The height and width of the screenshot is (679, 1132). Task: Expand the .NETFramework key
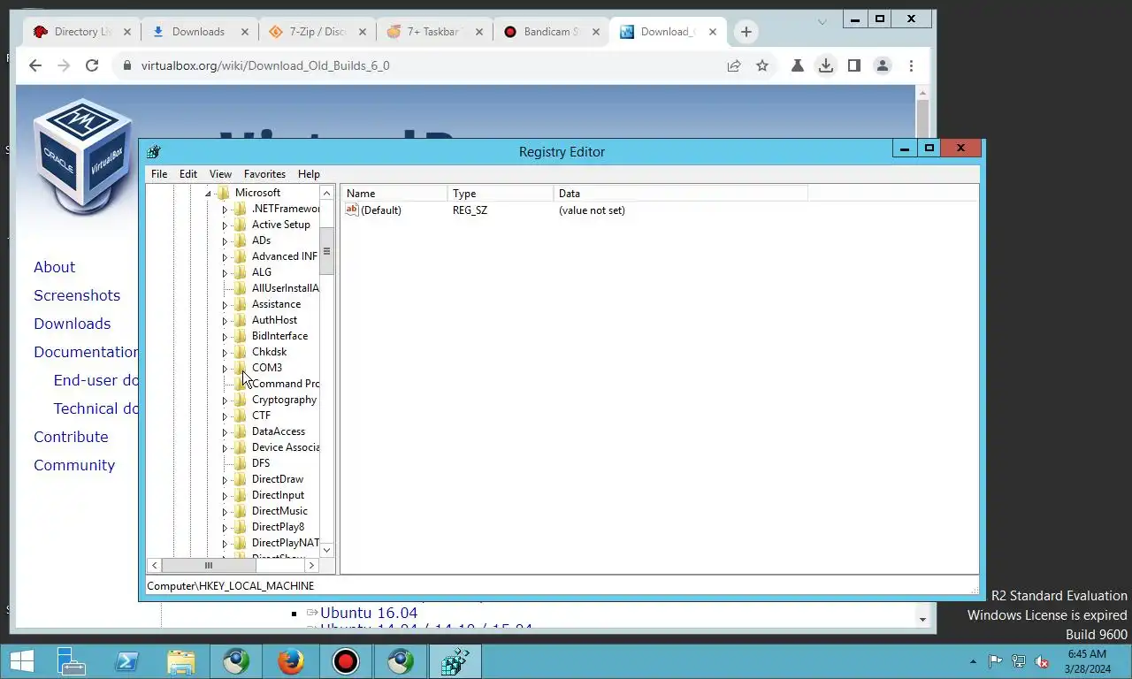[225, 210]
